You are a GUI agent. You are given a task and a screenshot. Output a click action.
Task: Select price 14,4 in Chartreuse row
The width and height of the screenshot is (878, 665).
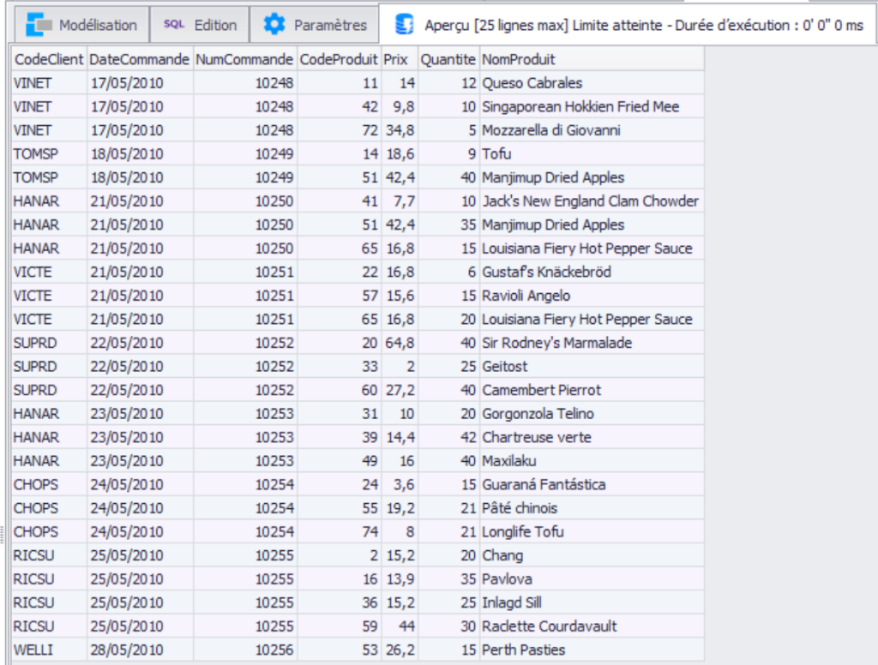pos(400,437)
